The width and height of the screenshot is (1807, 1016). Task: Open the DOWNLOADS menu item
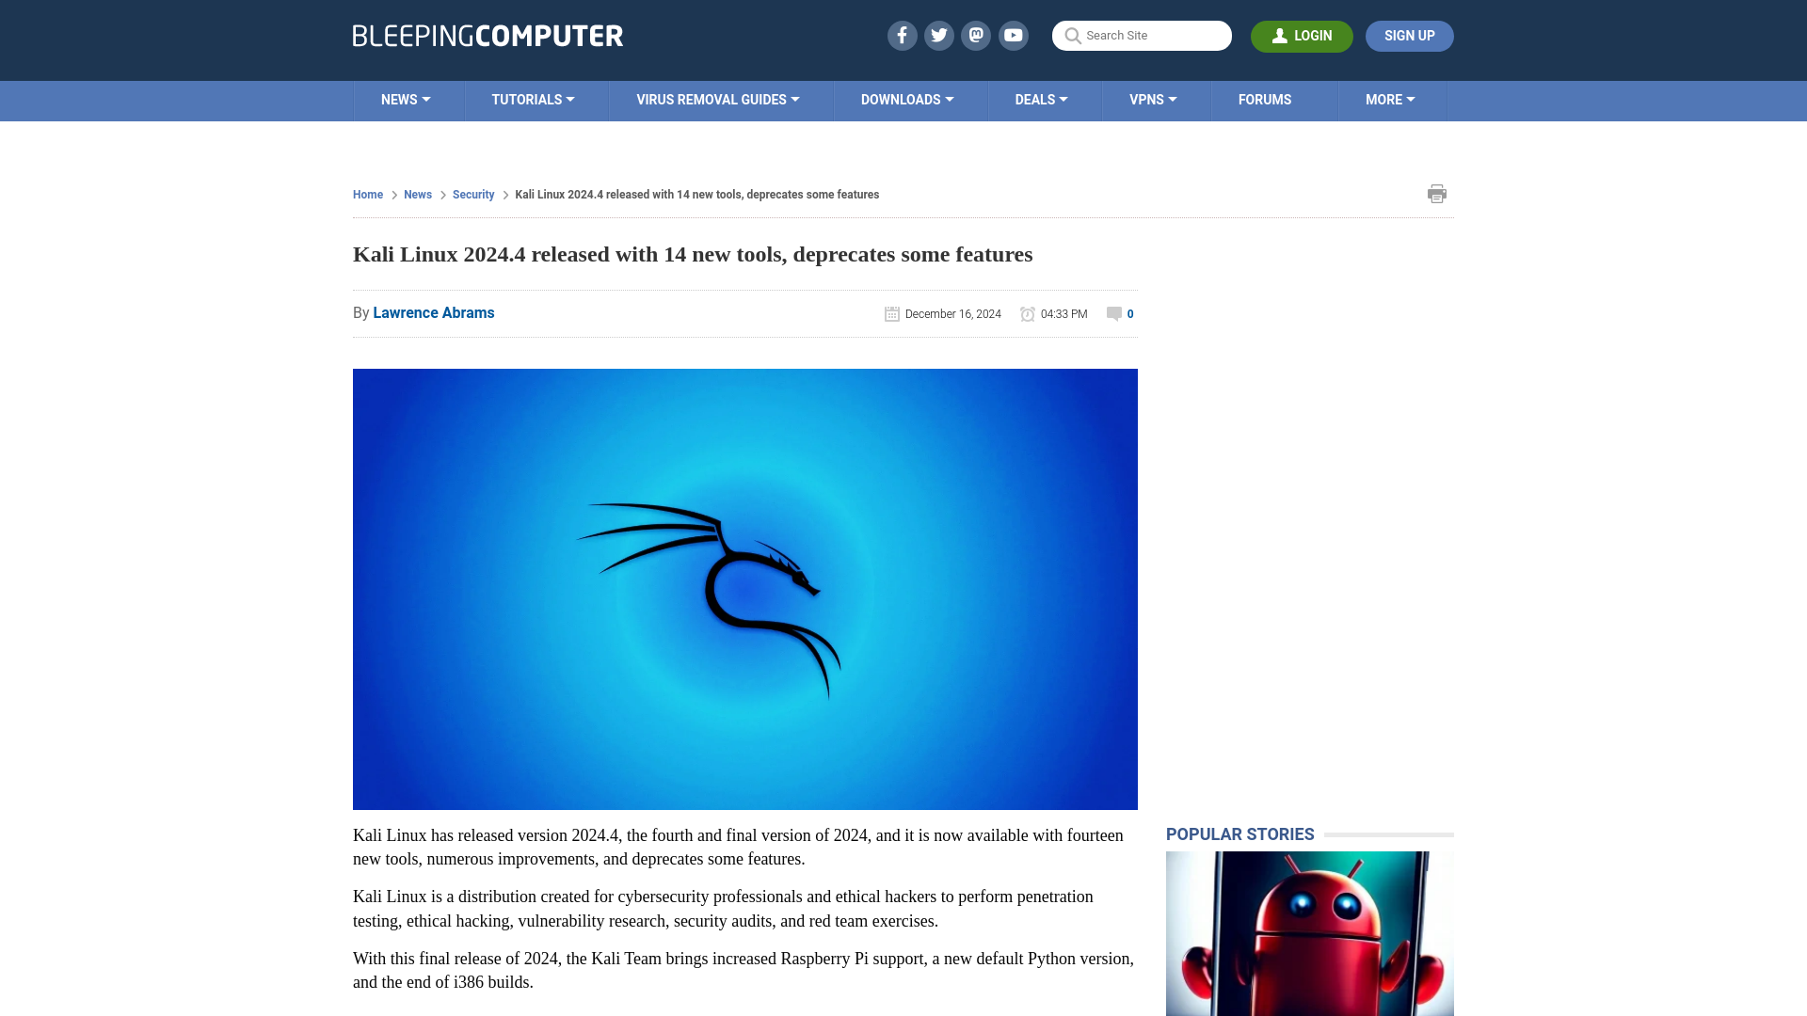(x=907, y=99)
